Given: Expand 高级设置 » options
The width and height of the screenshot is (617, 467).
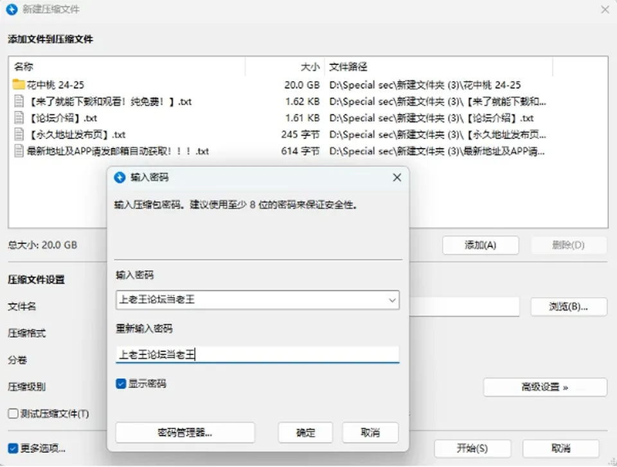Looking at the screenshot, I should tap(545, 387).
